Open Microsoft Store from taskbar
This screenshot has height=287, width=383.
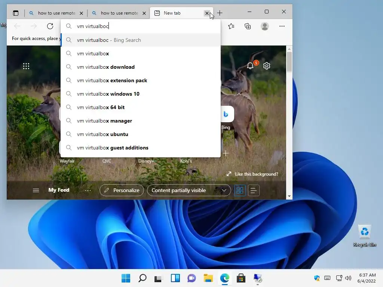(x=241, y=278)
